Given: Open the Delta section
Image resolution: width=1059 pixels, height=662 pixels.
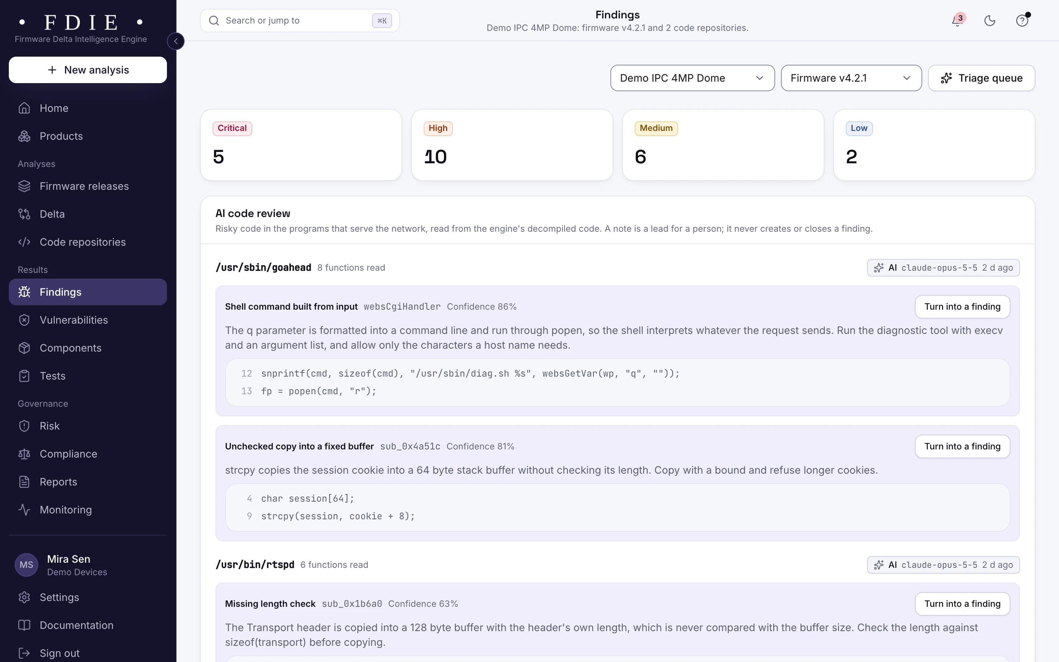Looking at the screenshot, I should (x=88, y=214).
